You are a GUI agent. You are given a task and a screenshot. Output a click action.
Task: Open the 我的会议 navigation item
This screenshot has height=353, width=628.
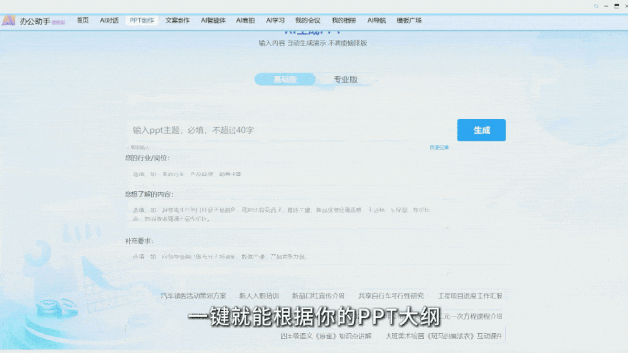(x=307, y=20)
